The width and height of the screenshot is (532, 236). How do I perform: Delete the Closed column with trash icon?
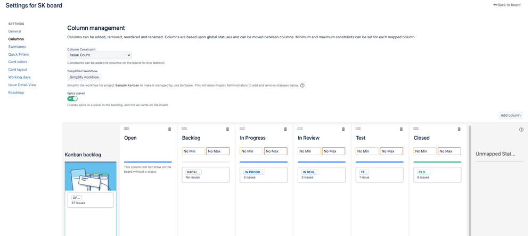point(459,129)
